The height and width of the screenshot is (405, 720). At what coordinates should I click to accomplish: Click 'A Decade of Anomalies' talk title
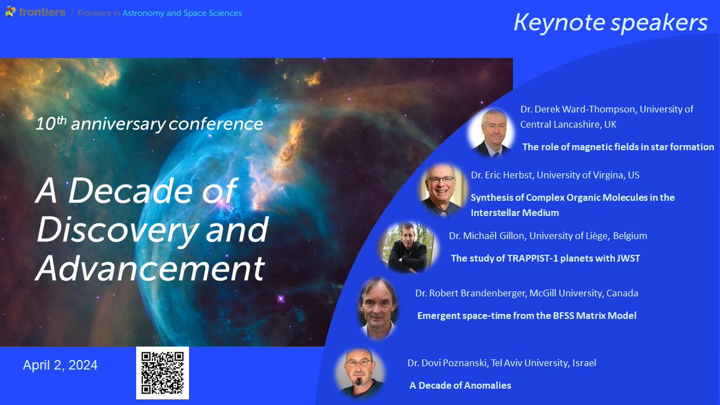pos(460,385)
